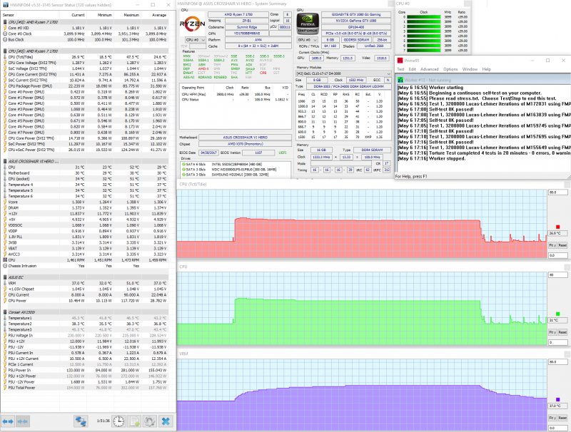The height and width of the screenshot is (432, 571).
Task: Select the PSU Power In sensor row
Action: (85, 370)
